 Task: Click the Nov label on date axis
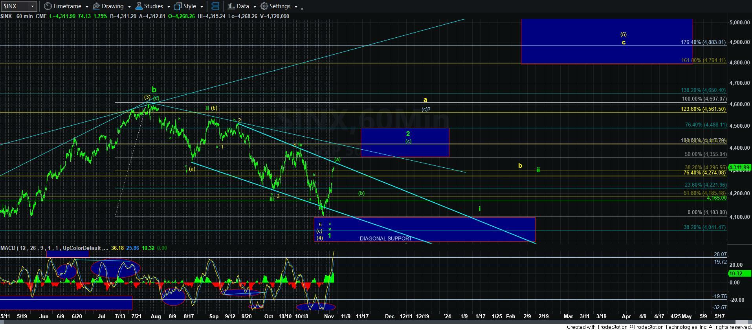329,316
